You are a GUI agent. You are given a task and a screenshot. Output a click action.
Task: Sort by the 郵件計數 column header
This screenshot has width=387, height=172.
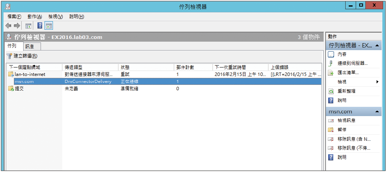click(193, 67)
